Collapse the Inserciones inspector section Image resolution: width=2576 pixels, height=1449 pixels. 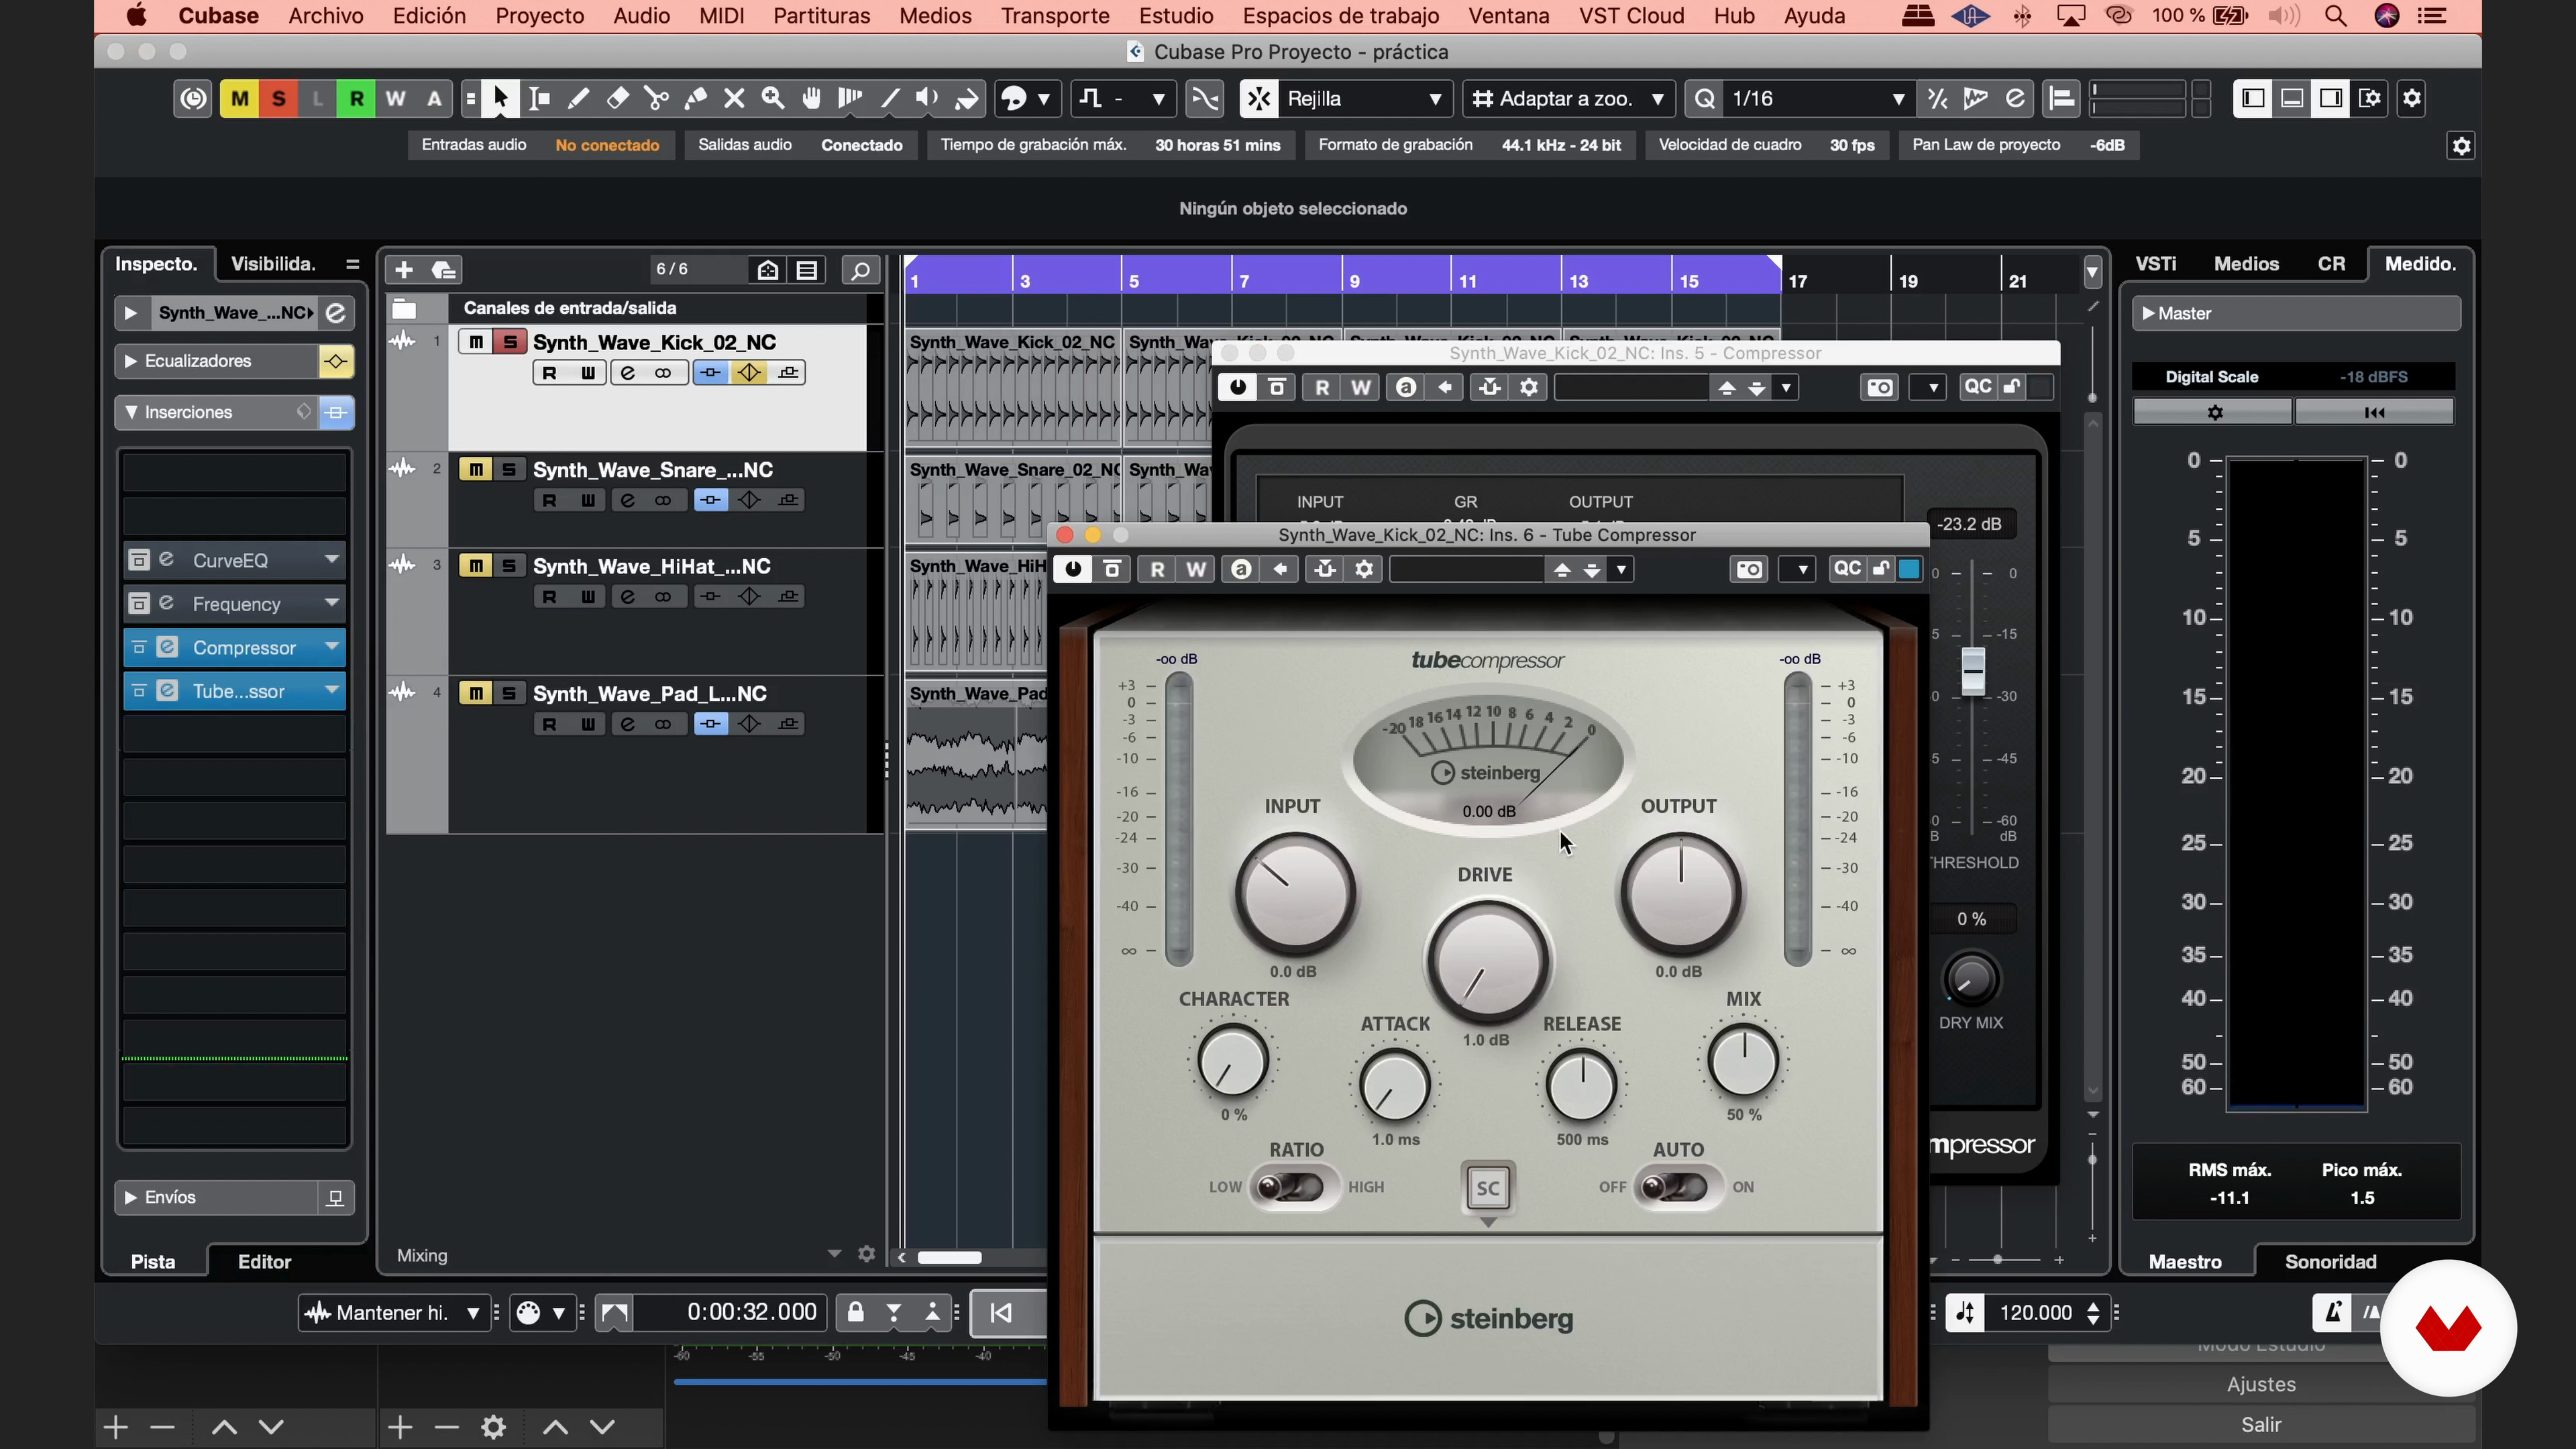point(130,412)
